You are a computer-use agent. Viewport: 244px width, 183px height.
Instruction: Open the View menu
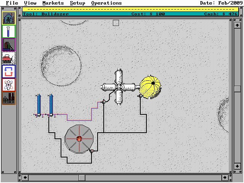(x=30, y=3)
